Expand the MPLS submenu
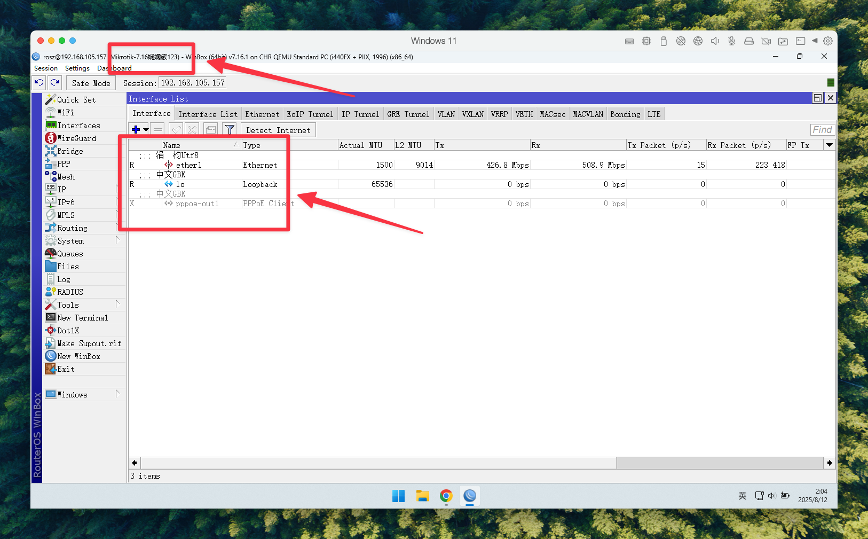Image resolution: width=868 pixels, height=539 pixels. pyautogui.click(x=118, y=214)
